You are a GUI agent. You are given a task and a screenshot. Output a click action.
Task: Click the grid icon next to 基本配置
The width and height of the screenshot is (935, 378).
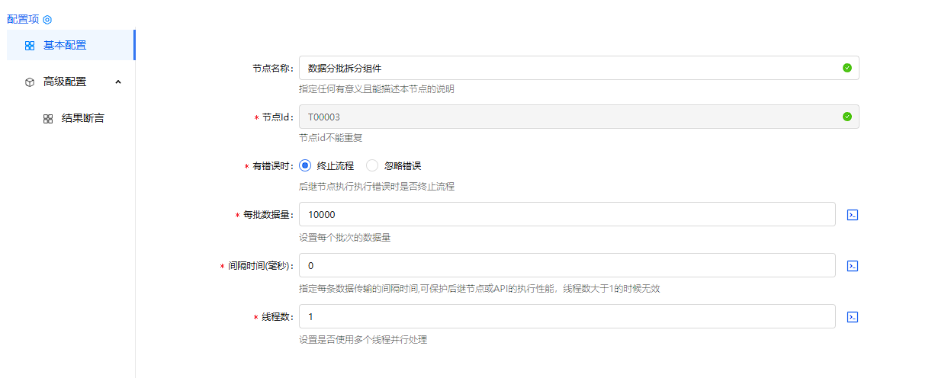[30, 46]
